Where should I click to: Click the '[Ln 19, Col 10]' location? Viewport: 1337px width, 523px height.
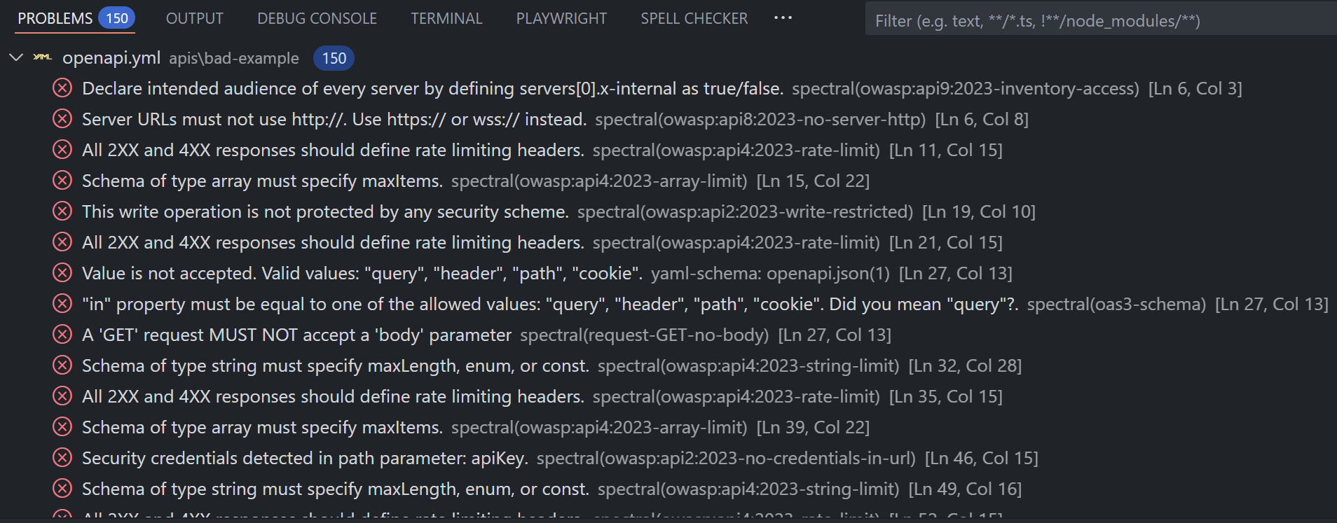click(978, 212)
